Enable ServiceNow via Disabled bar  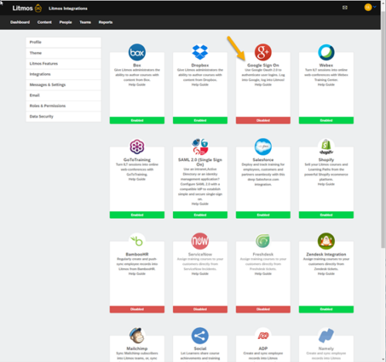[x=200, y=310]
